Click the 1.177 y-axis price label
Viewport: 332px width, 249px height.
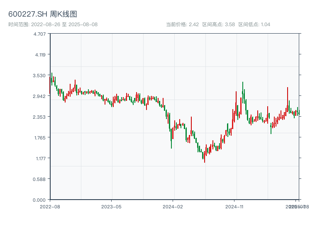pos(40,158)
